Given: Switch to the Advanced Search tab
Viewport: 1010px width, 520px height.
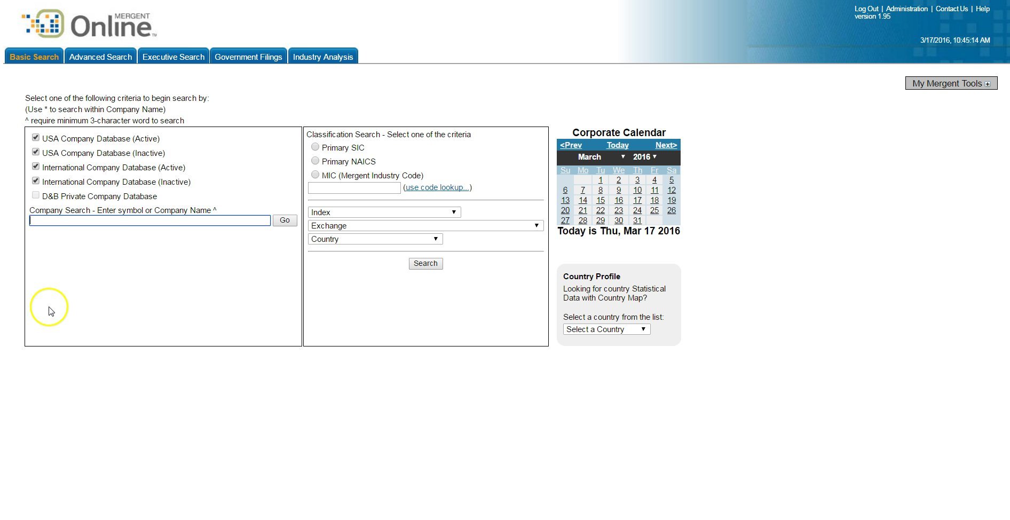Looking at the screenshot, I should pyautogui.click(x=100, y=56).
